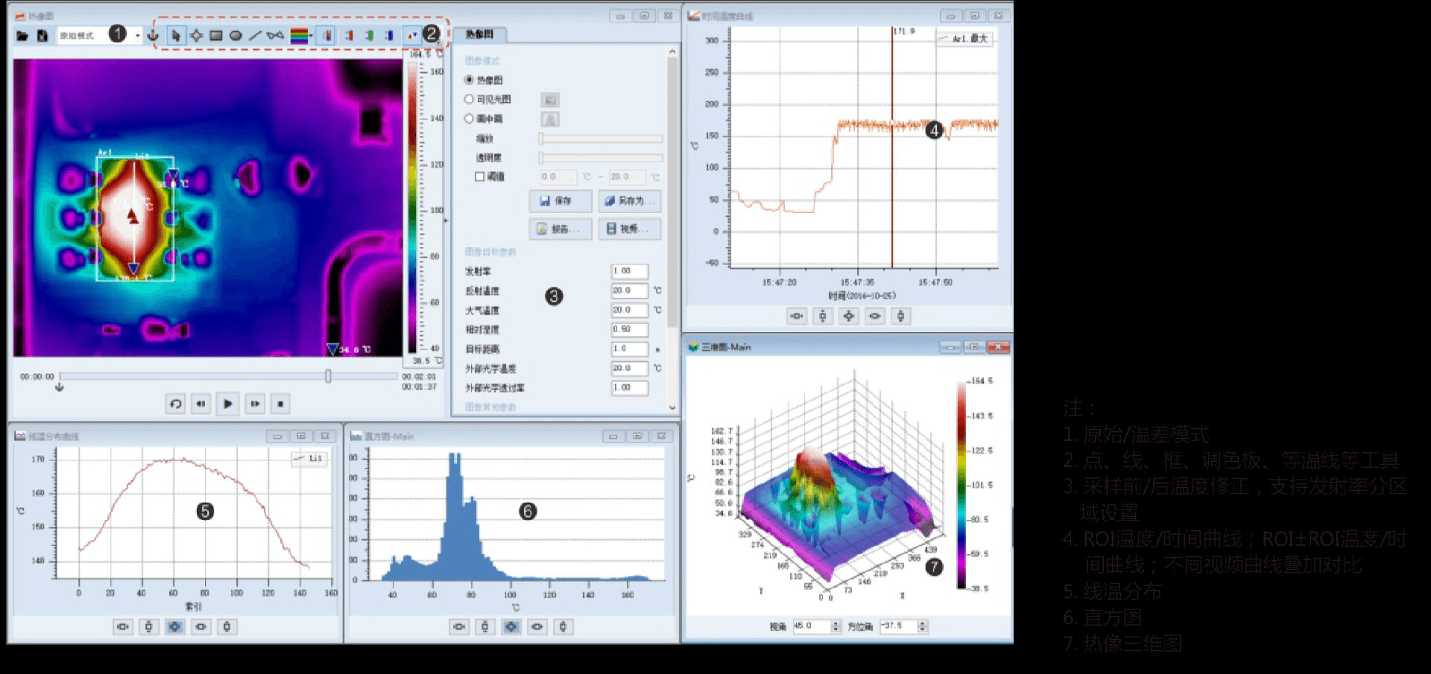The image size is (1431, 674).
Task: Select the 可见光图 radio option
Action: click(469, 99)
